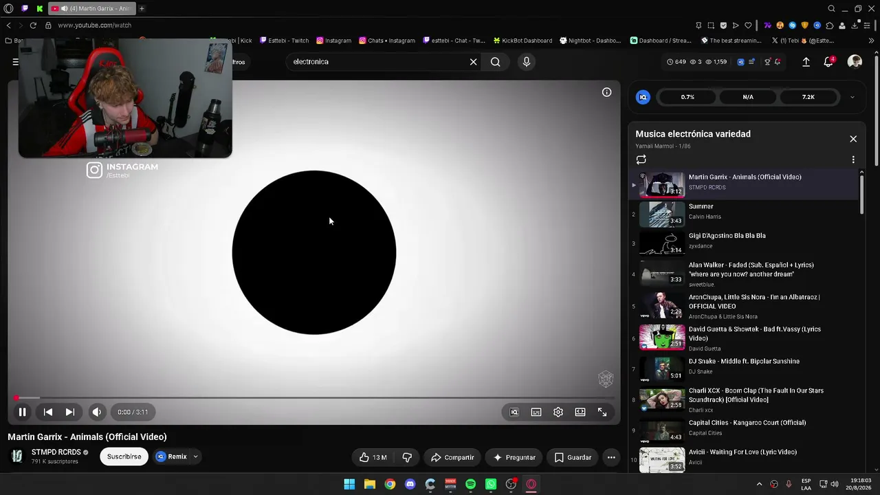The width and height of the screenshot is (880, 495).
Task: Skip to the previous video
Action: click(x=48, y=412)
